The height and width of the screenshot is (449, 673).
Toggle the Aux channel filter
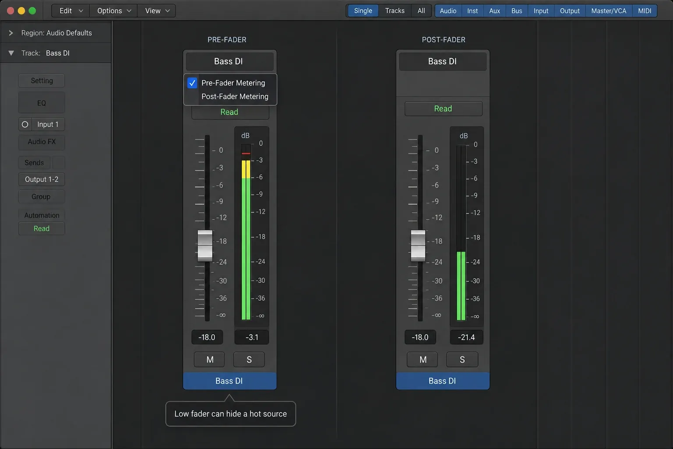point(495,11)
